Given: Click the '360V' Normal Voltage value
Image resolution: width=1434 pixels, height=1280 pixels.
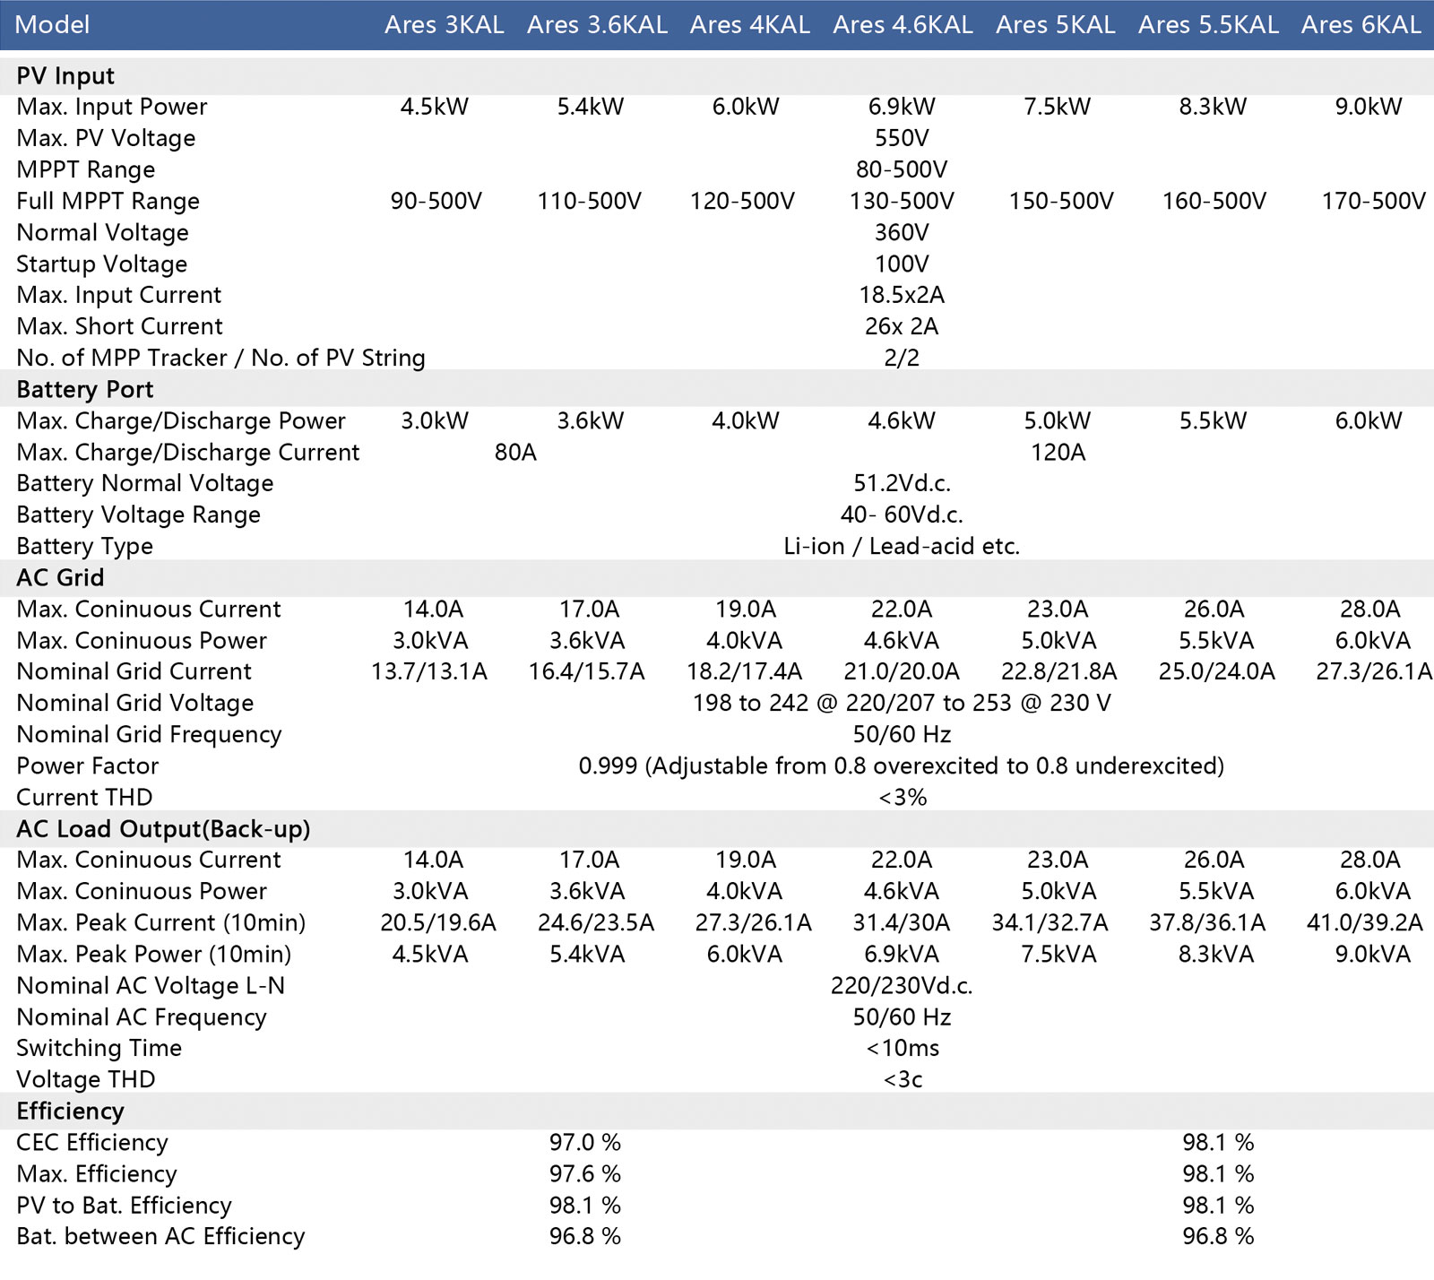Looking at the screenshot, I should coord(902,232).
